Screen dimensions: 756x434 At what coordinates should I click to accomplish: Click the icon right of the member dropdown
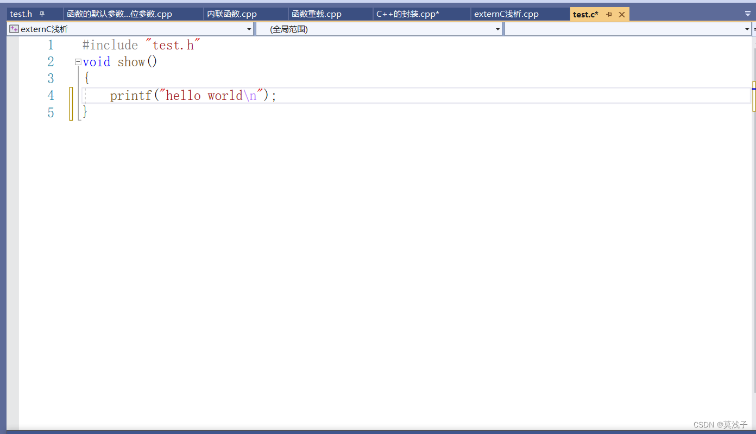point(754,28)
